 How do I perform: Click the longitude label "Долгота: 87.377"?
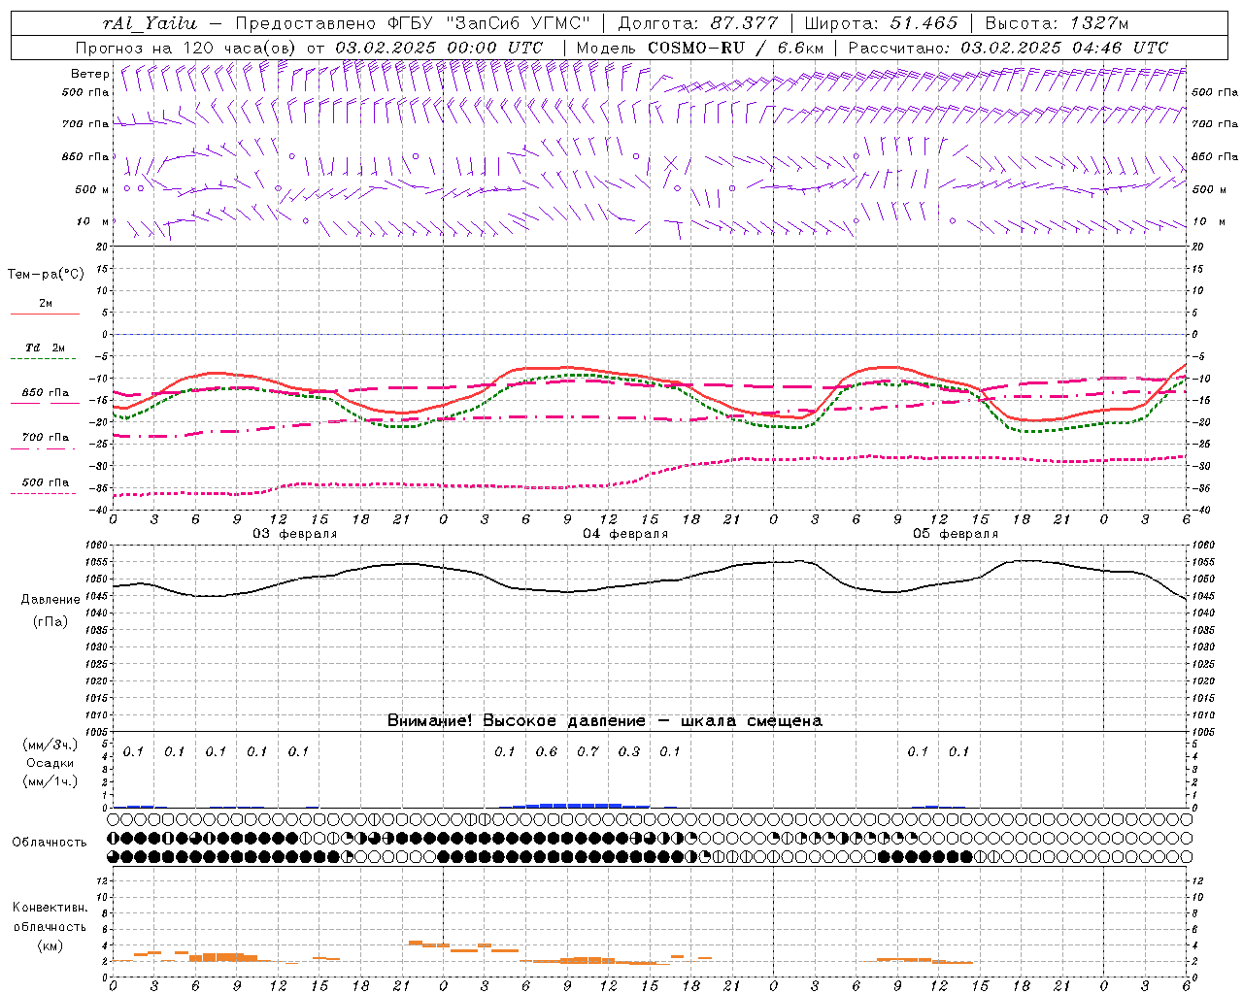click(x=696, y=23)
